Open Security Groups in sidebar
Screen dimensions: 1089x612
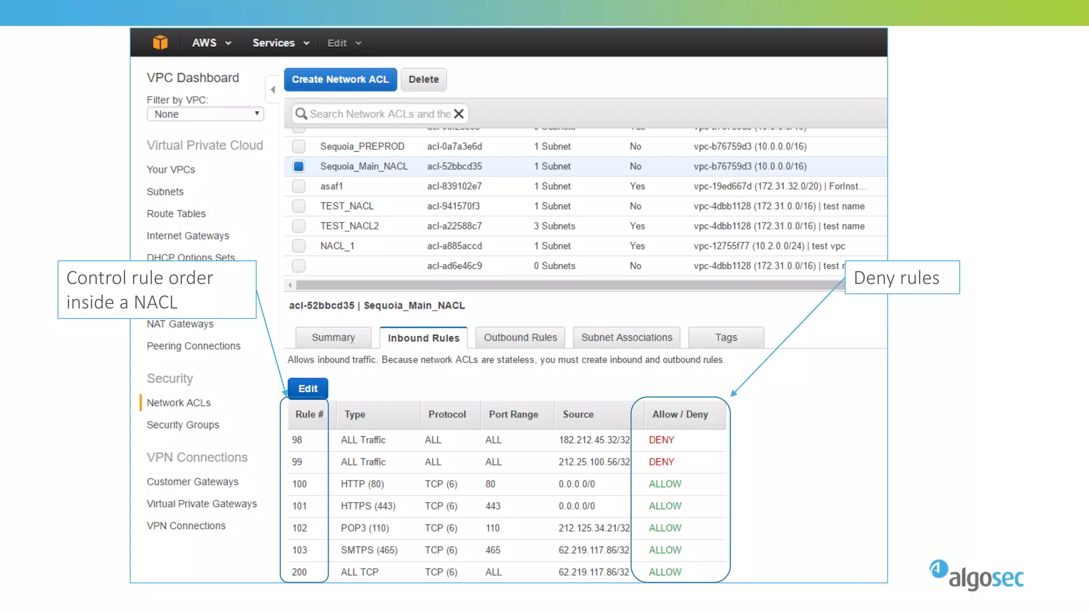(183, 425)
